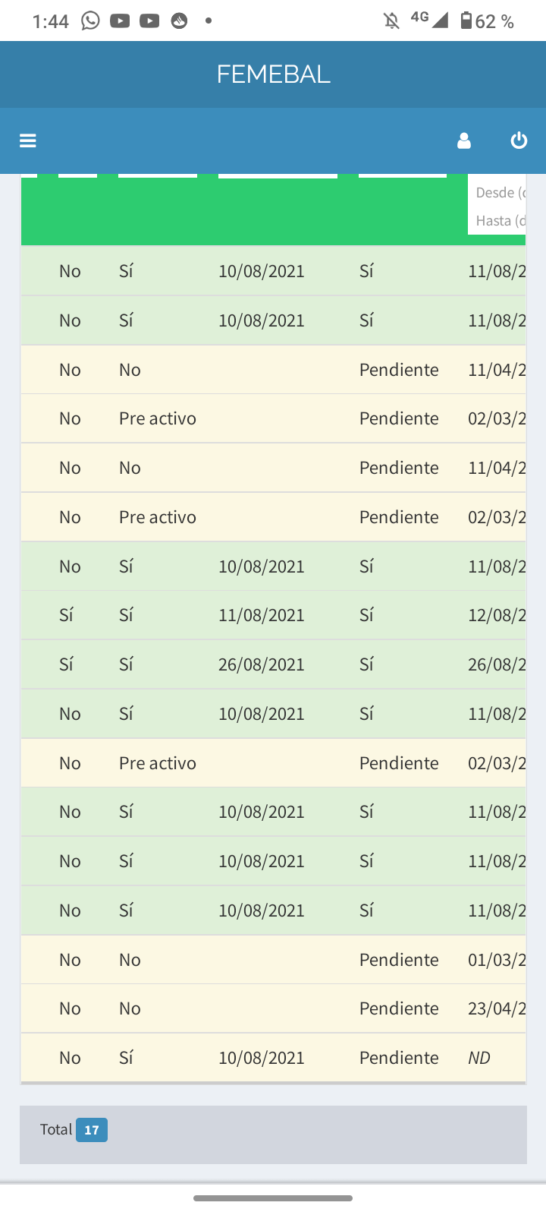The image size is (546, 1215).
Task: Click the power logout icon
Action: (x=519, y=140)
